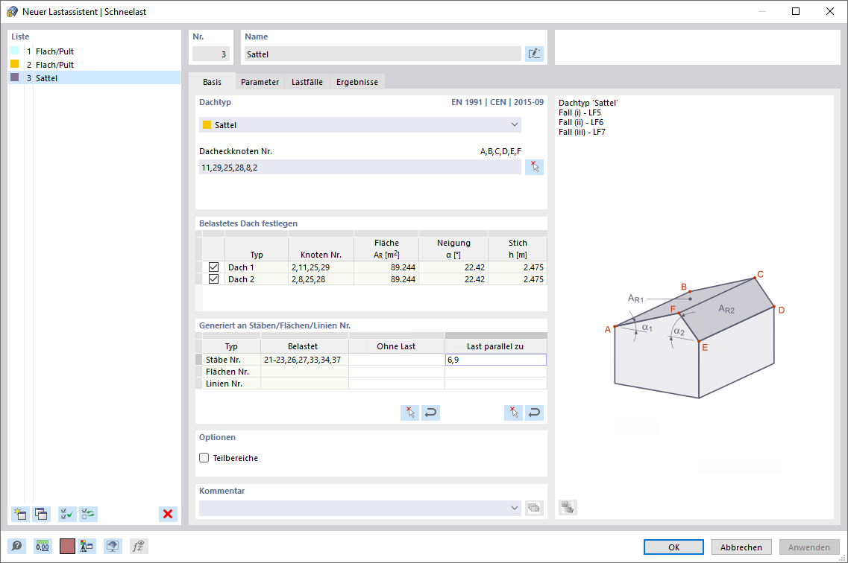Reverse selection under the Ohne Last column
This screenshot has height=563, width=848.
[431, 413]
